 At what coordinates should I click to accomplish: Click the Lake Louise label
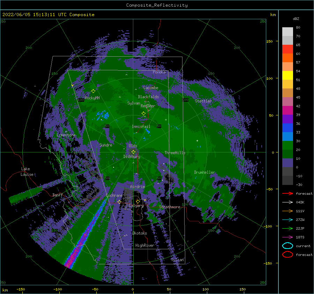click(27, 172)
